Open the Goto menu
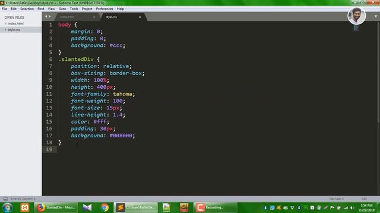The image size is (380, 213). click(62, 9)
